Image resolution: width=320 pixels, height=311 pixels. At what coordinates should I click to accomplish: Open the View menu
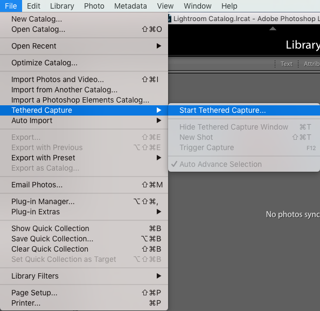pyautogui.click(x=165, y=6)
